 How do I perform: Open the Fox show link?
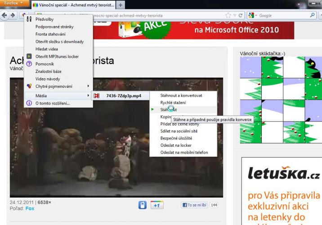point(30,208)
